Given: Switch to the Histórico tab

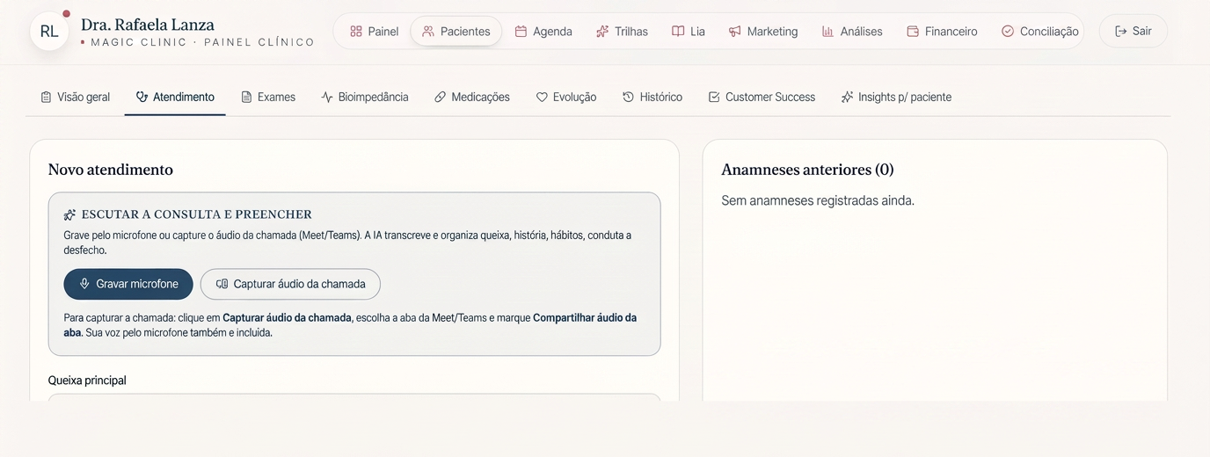Looking at the screenshot, I should [652, 98].
